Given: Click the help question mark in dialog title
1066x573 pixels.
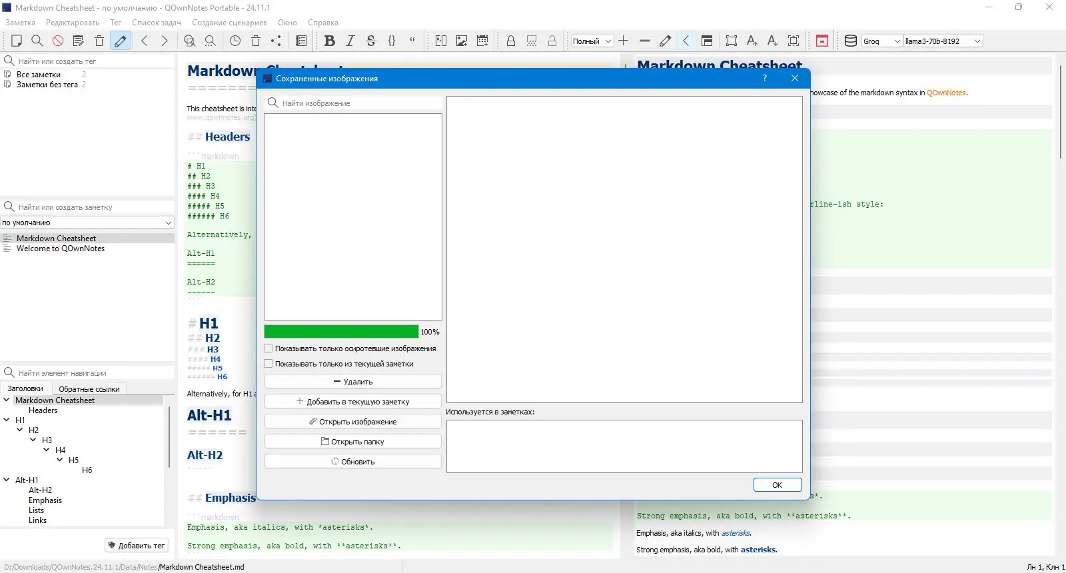Looking at the screenshot, I should [765, 78].
